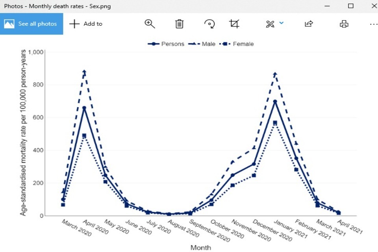The width and height of the screenshot is (378, 252).
Task: Click the April 2020 Male peak point
Action: pyautogui.click(x=84, y=72)
